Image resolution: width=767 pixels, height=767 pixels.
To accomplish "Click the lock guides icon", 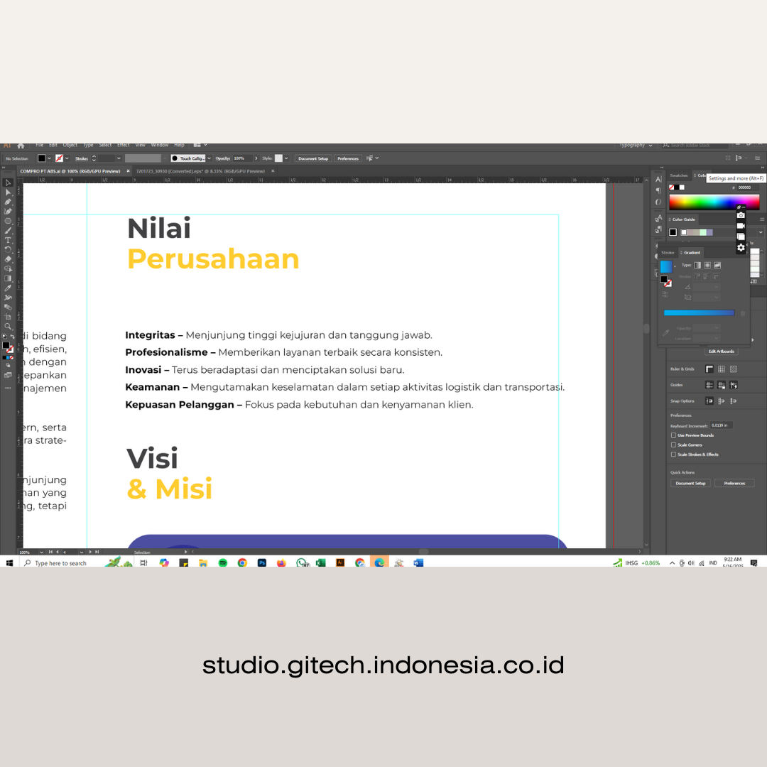I will [722, 385].
